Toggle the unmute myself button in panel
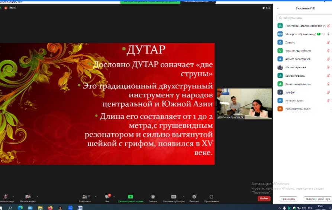Viewport: 332px width, 210px height. click(x=317, y=199)
